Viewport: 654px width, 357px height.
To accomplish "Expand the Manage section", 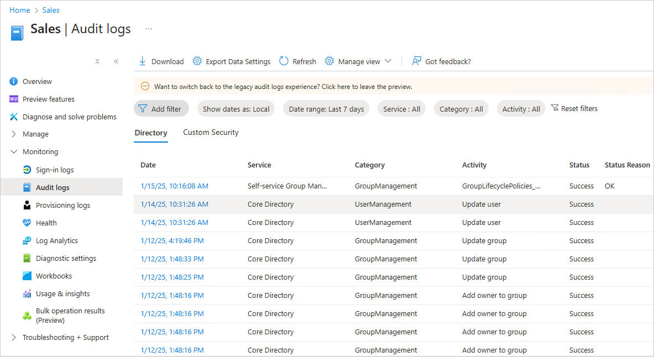I will point(14,134).
